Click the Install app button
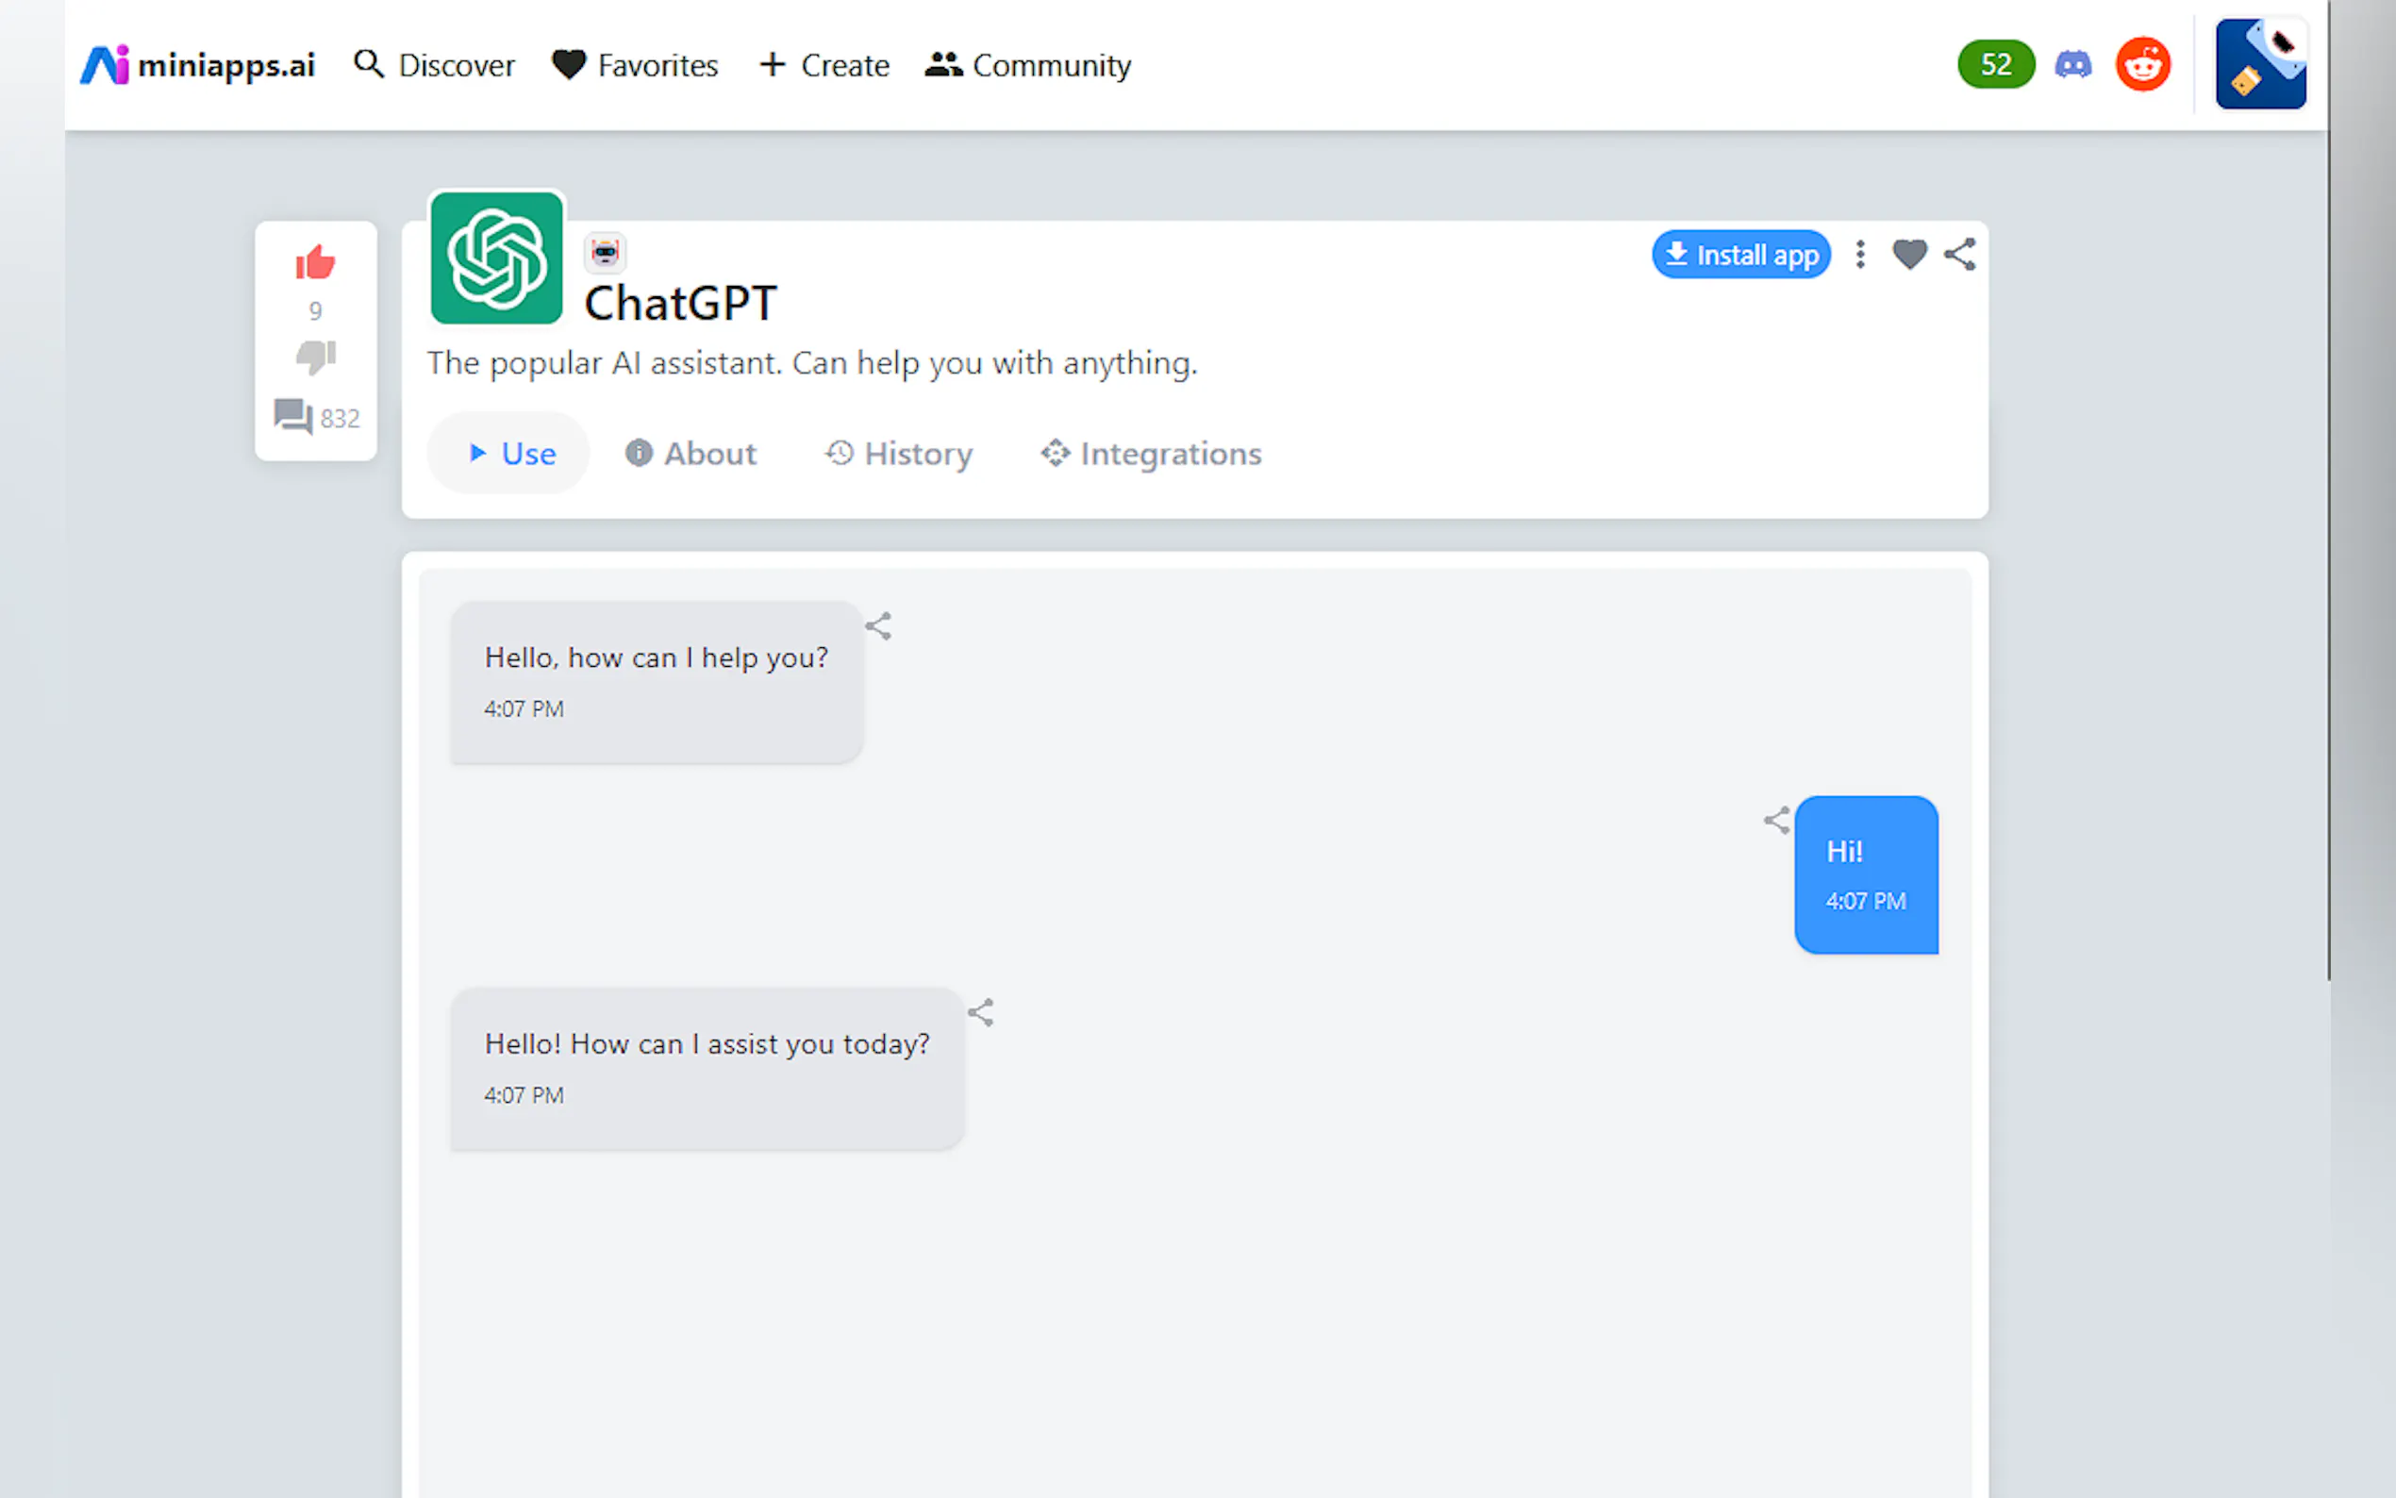Screen dimensions: 2396x1498 coord(1740,254)
